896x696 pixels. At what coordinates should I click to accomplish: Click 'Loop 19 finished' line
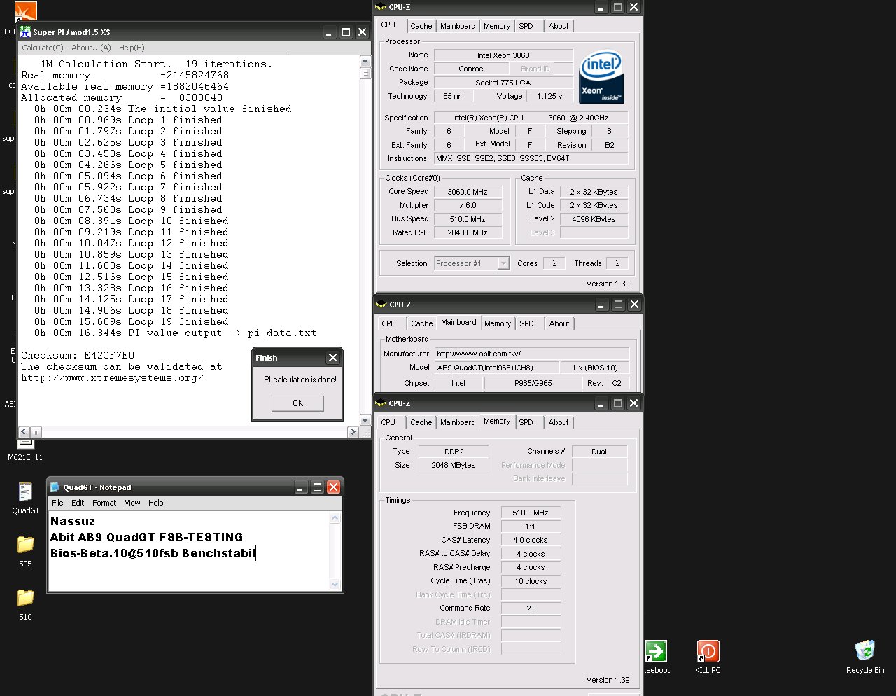pos(178,321)
